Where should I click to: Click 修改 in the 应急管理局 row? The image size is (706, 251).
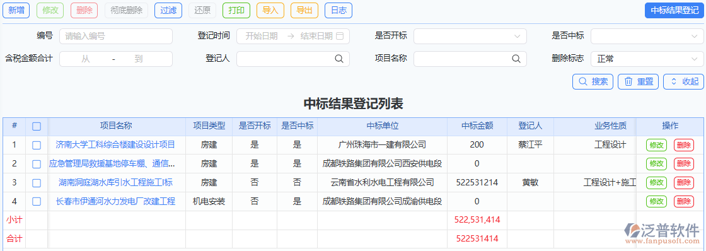[x=656, y=164]
